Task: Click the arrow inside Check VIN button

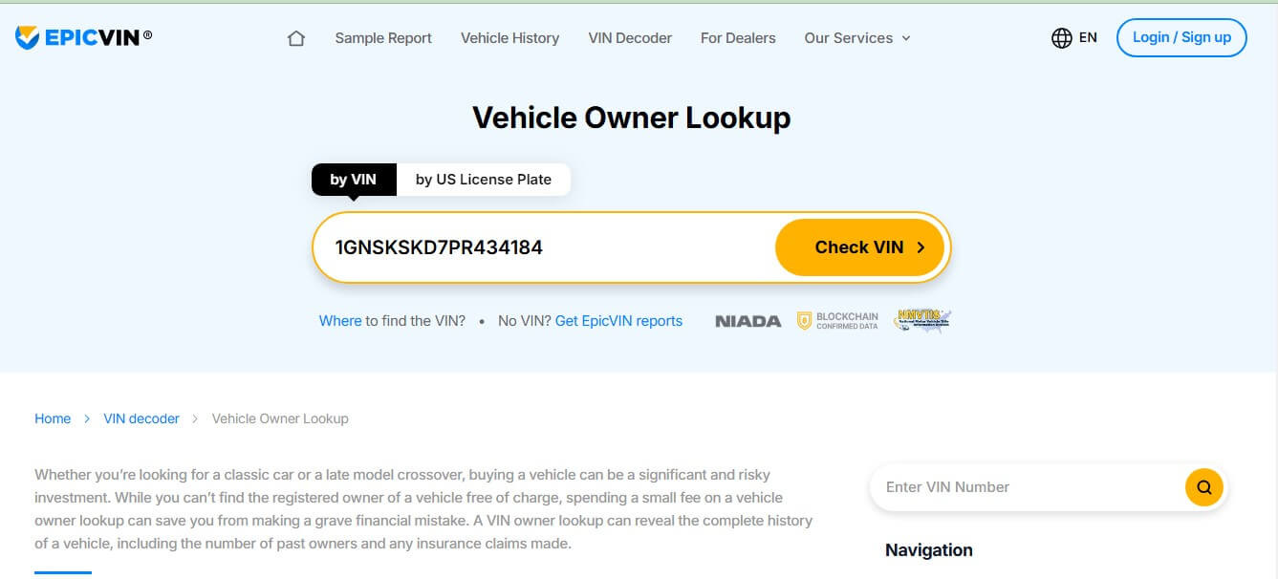Action: (921, 247)
